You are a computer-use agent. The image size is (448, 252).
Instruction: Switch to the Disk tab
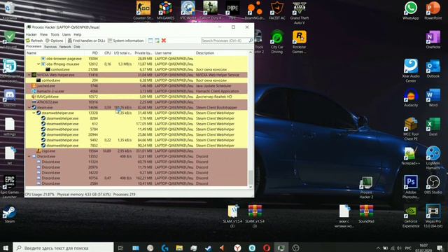pos(77,47)
